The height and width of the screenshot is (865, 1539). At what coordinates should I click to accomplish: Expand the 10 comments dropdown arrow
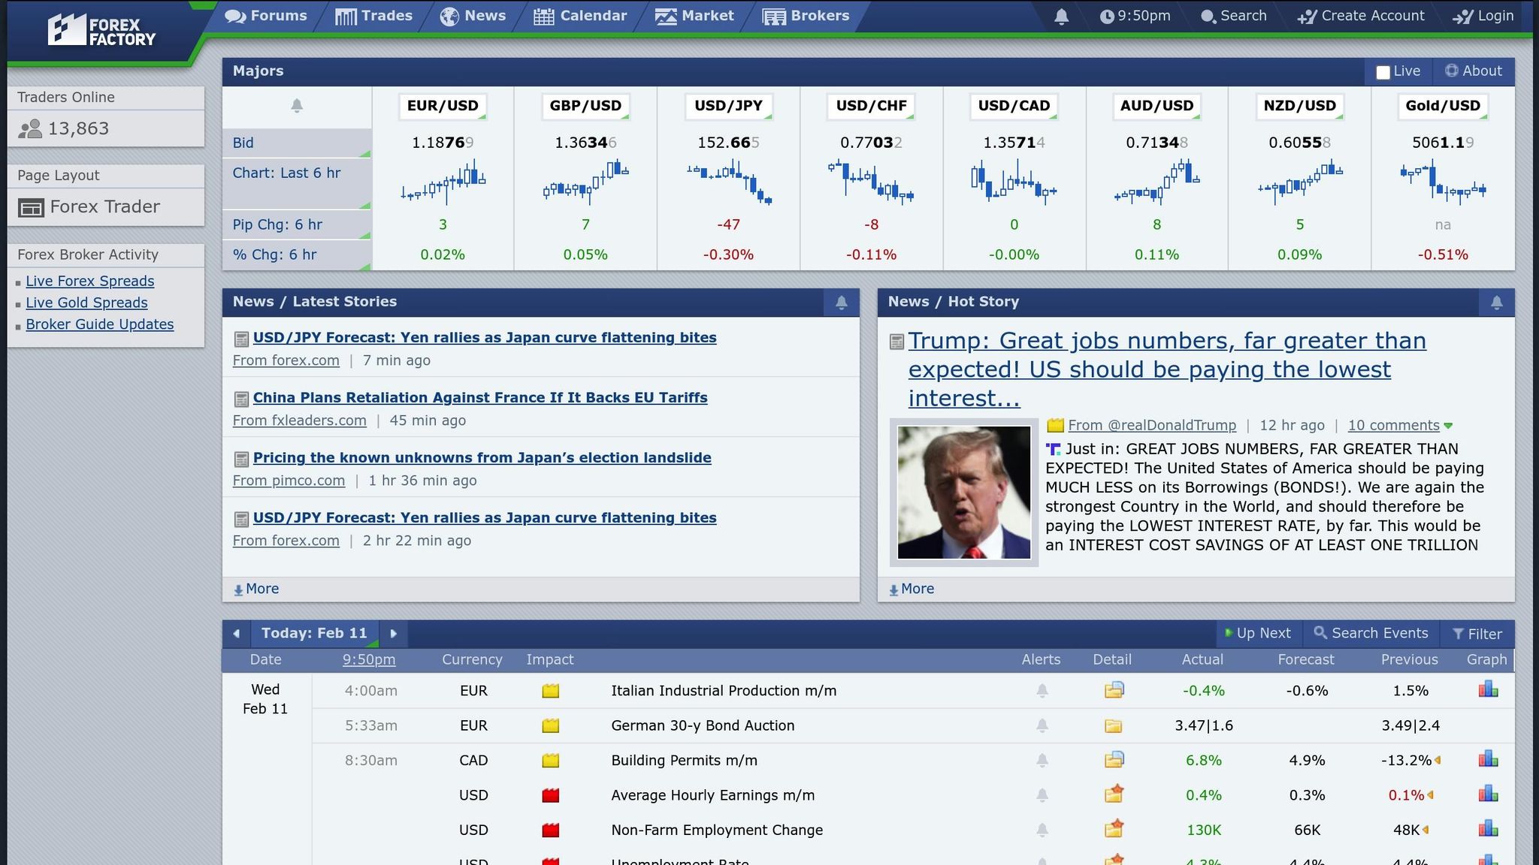click(1448, 426)
